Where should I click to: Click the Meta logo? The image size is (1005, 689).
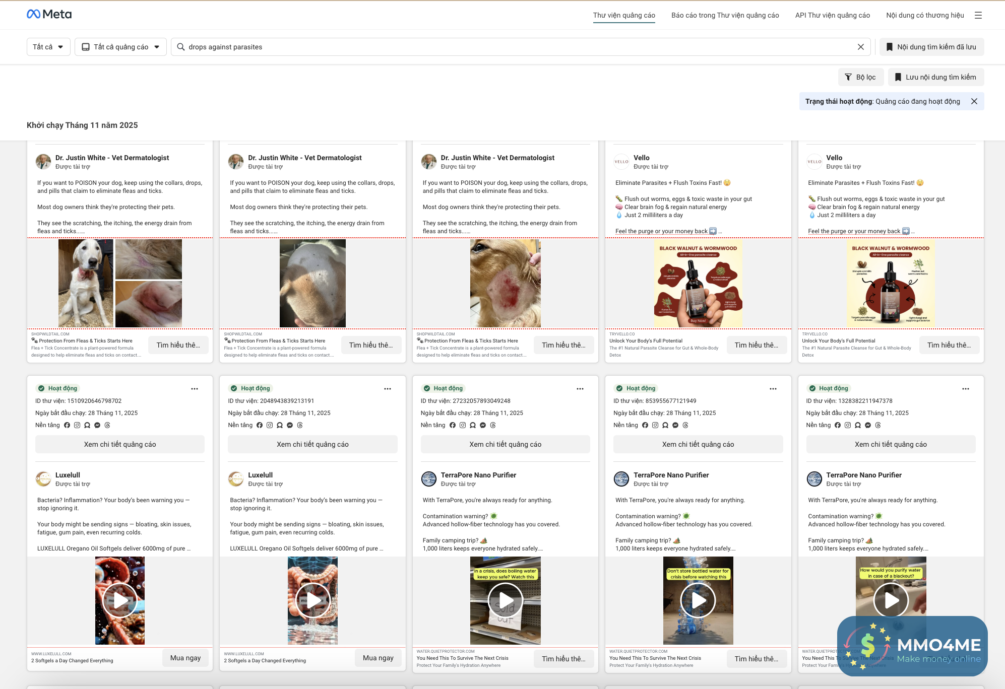(x=49, y=14)
